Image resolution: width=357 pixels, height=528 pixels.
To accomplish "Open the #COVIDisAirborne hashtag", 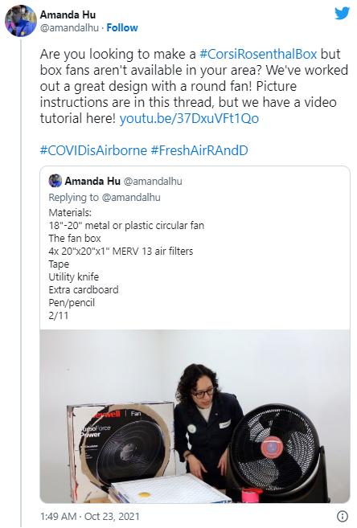I will tap(93, 150).
